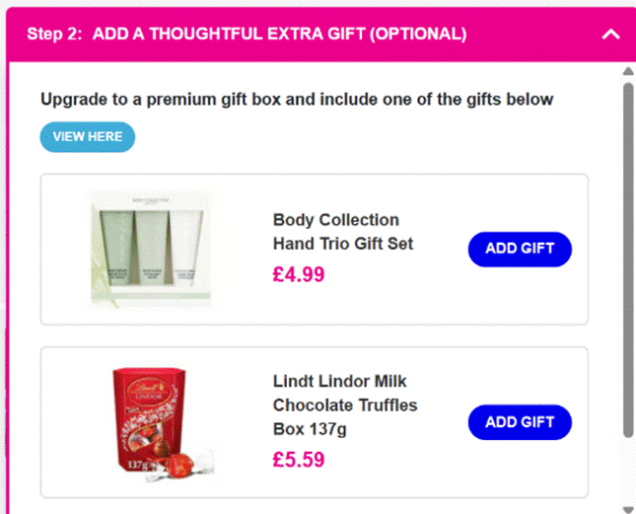Click the £4.99 price
Image resolution: width=636 pixels, height=514 pixels.
point(299,274)
